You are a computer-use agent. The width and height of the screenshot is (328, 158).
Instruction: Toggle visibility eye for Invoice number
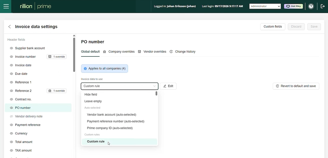12,57
